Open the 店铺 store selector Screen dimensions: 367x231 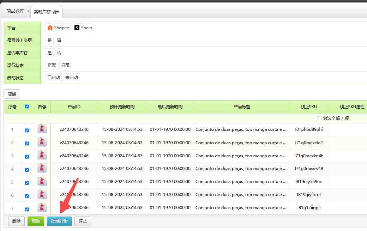pos(12,94)
